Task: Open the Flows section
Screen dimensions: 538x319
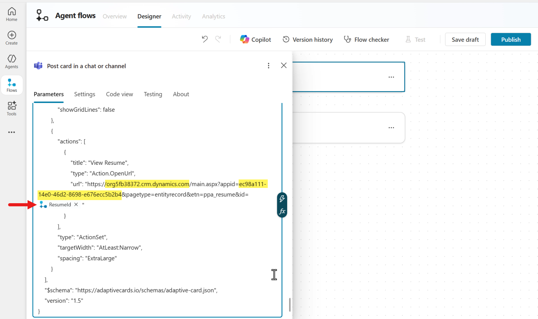Action: (x=12, y=85)
